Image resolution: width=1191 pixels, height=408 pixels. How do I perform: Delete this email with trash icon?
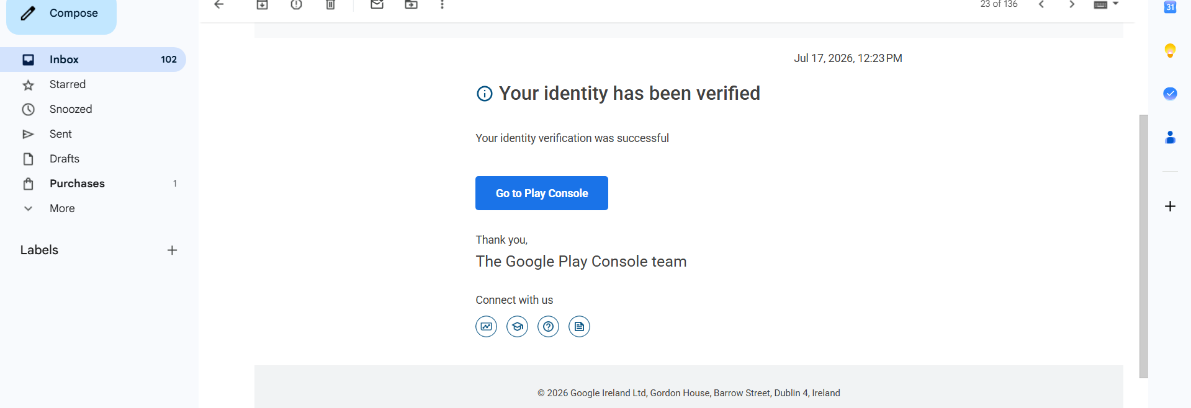[x=331, y=4]
